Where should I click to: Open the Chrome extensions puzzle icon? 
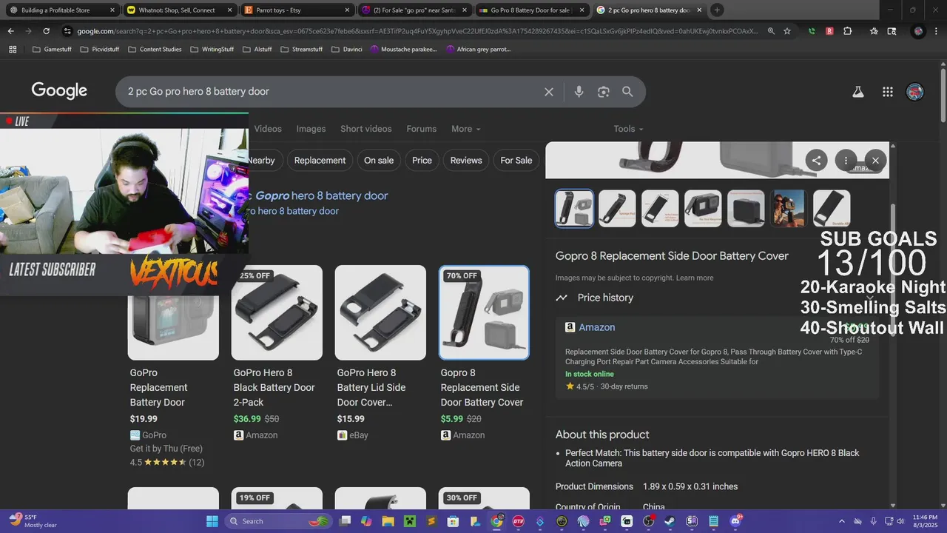(848, 31)
